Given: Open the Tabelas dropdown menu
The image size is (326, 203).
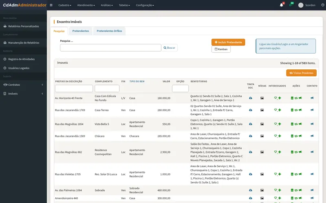Looking at the screenshot, I should click(124, 5).
